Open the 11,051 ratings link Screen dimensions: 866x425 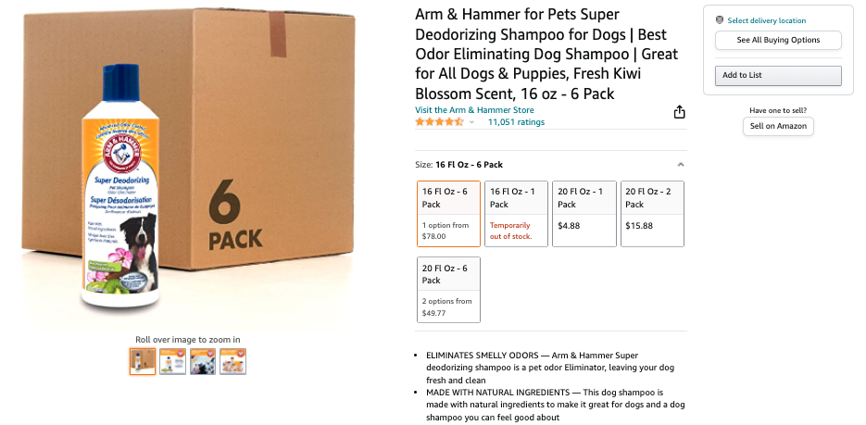516,122
